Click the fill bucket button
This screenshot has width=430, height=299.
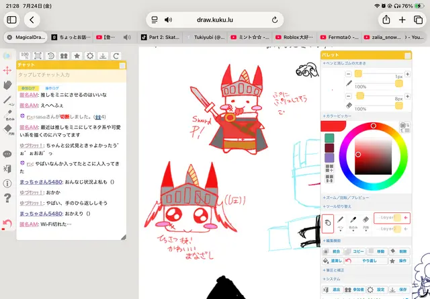[x=333, y=261]
